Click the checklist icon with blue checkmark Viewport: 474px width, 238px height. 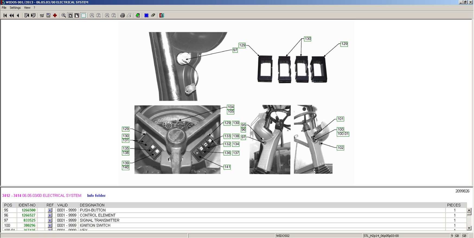coord(49,15)
